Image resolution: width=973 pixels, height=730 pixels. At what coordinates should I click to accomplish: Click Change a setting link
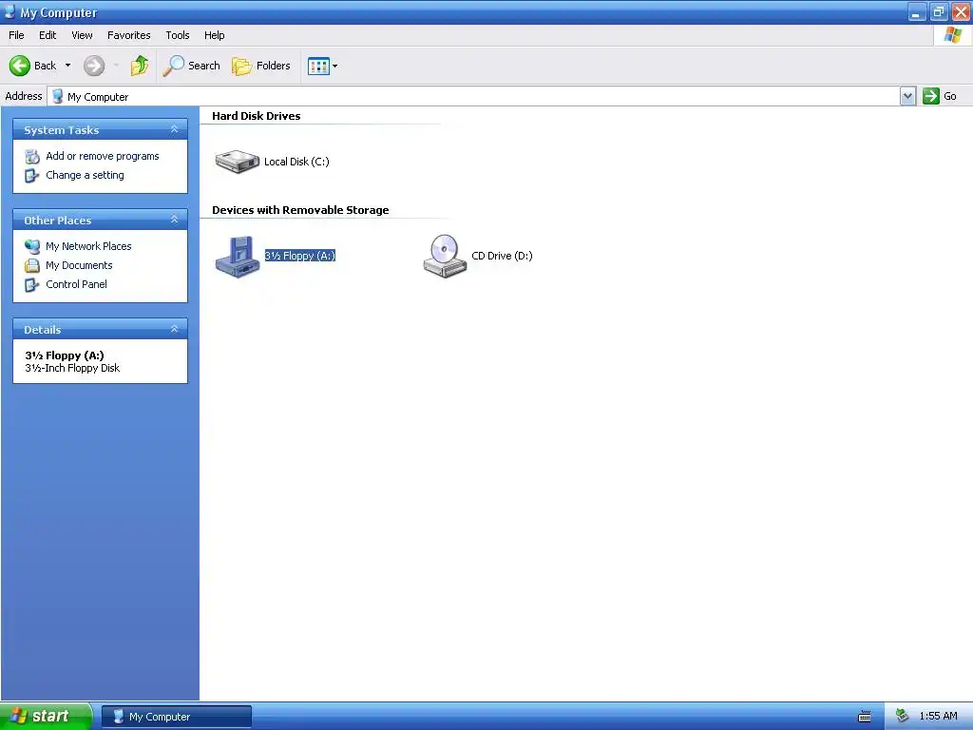[x=85, y=175]
